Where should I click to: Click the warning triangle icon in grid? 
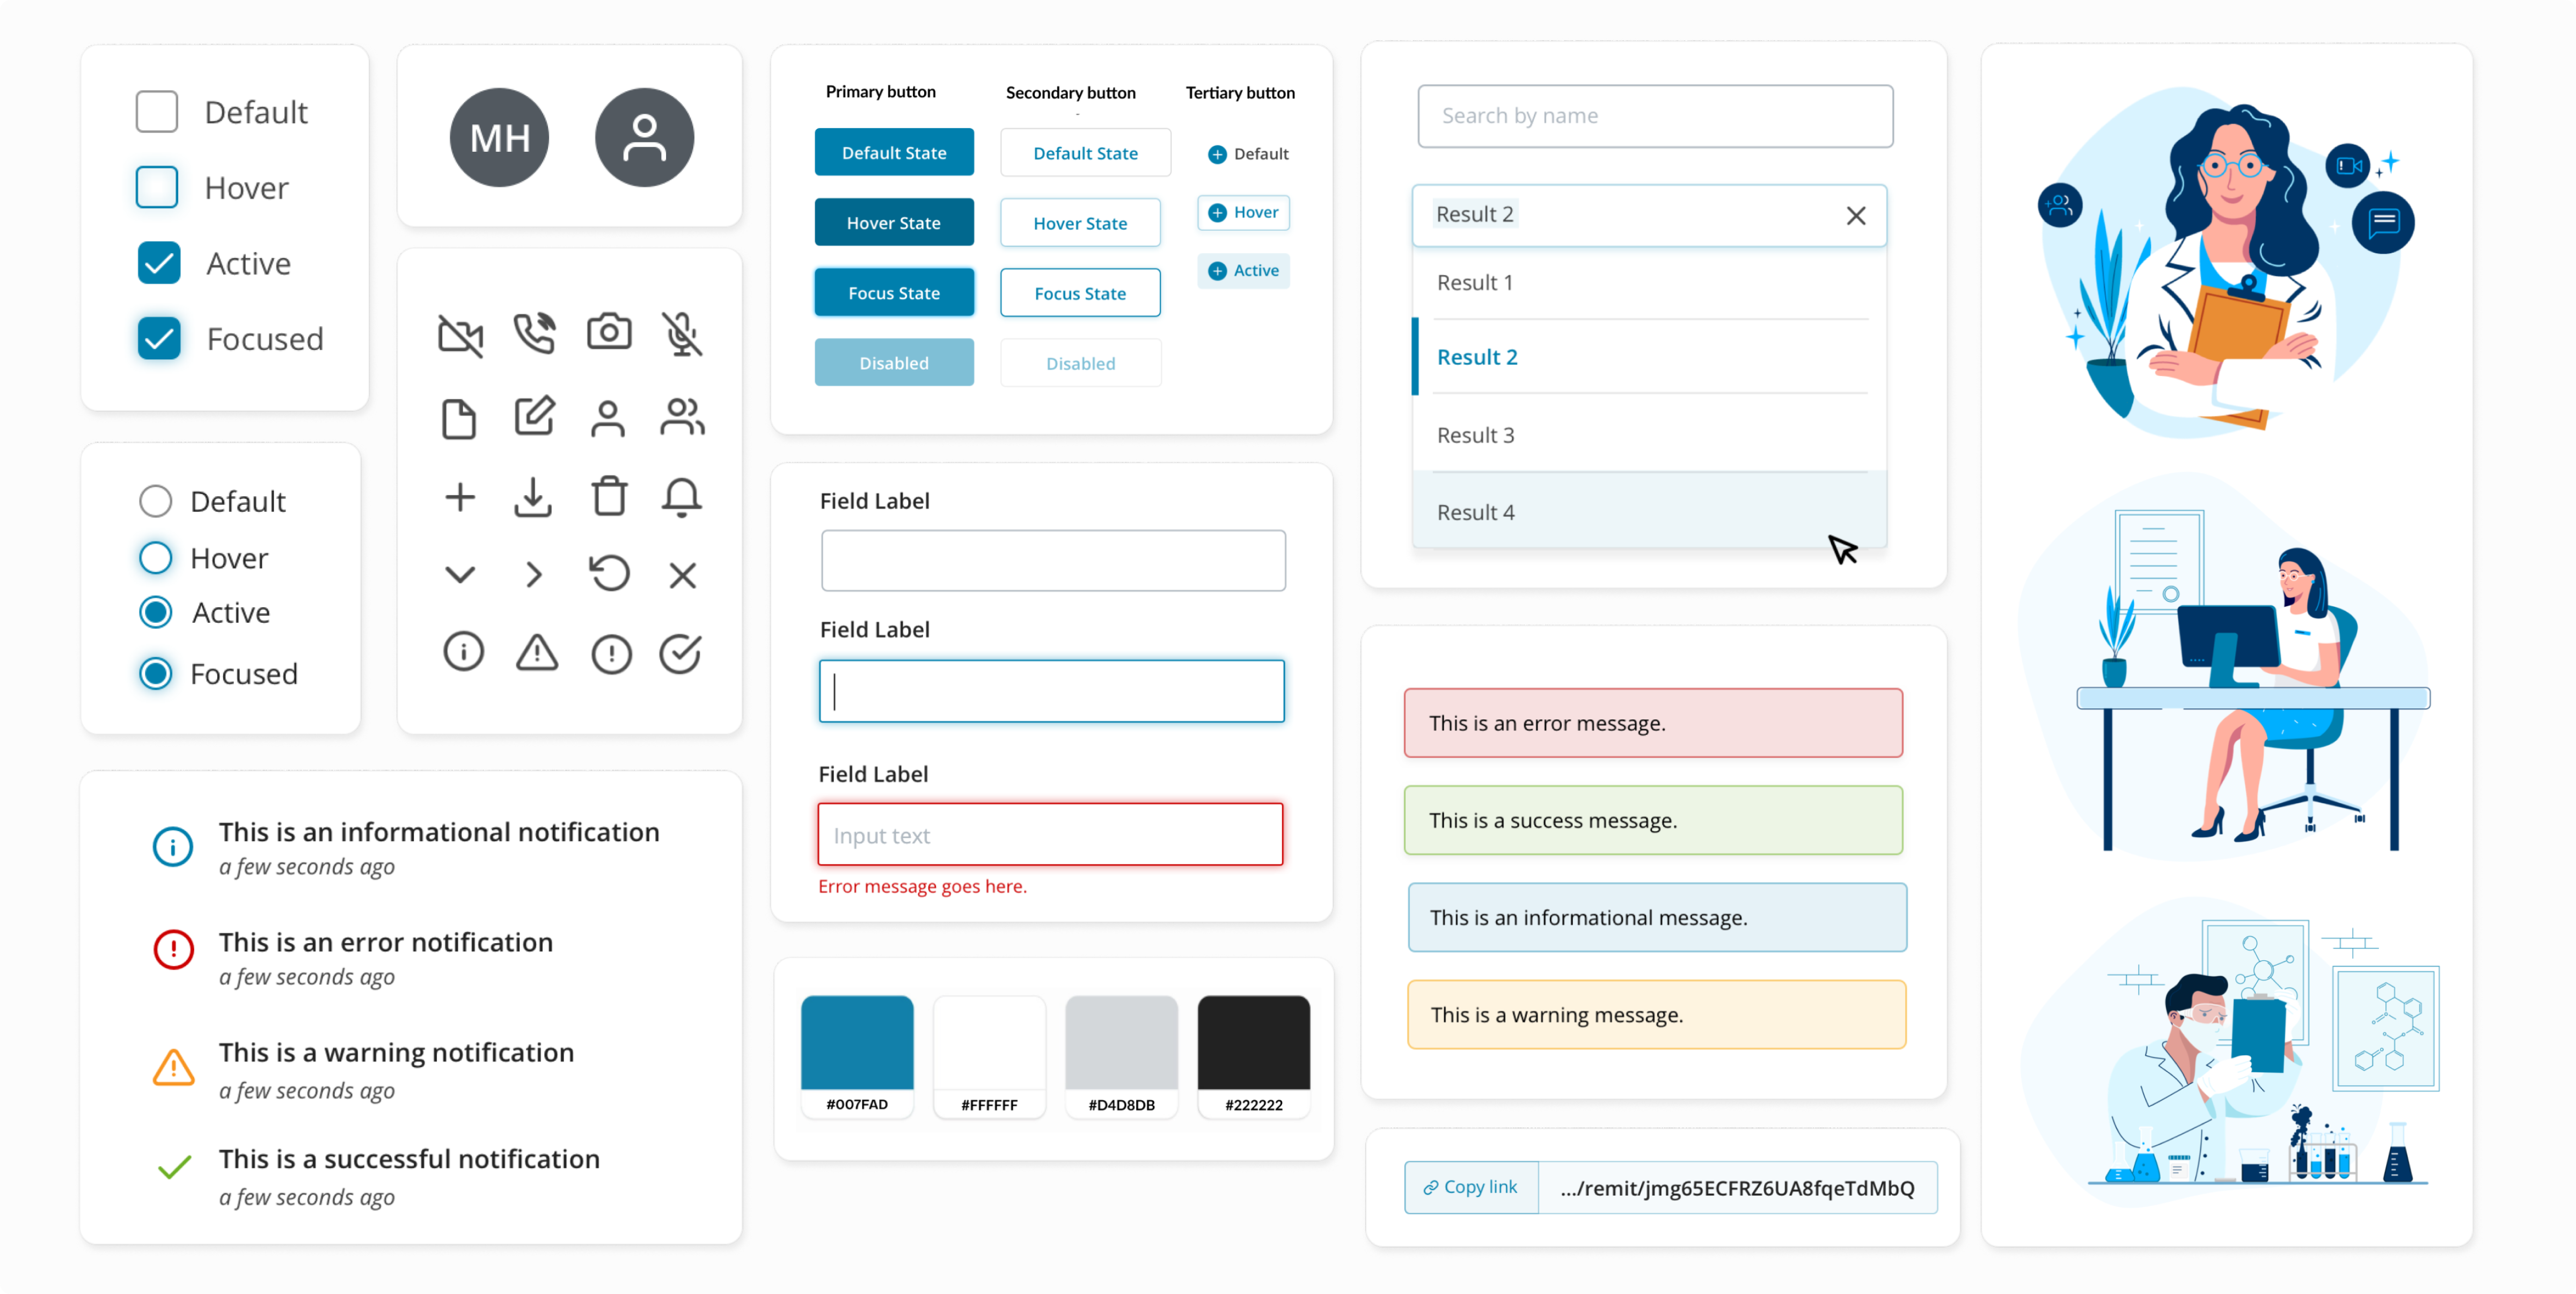pyautogui.click(x=537, y=653)
